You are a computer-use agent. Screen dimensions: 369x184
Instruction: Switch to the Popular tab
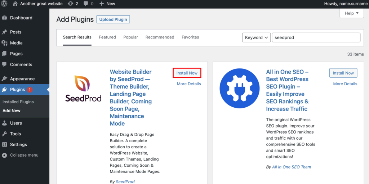tap(130, 37)
